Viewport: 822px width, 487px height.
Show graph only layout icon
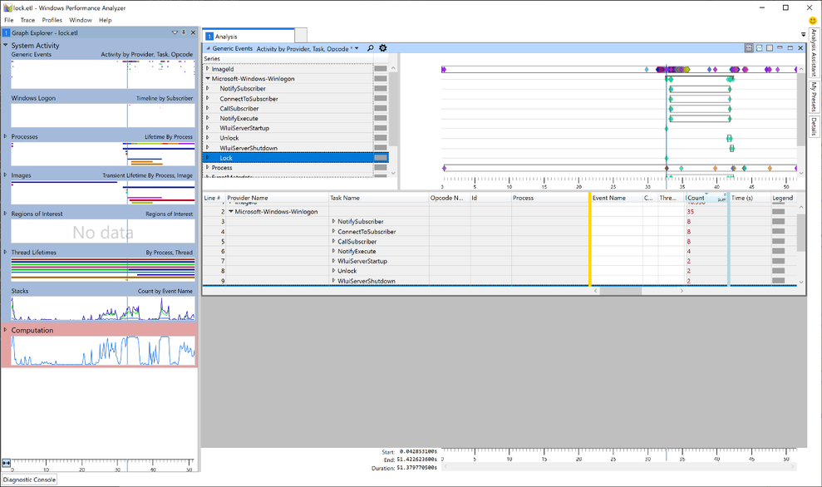[x=759, y=47]
